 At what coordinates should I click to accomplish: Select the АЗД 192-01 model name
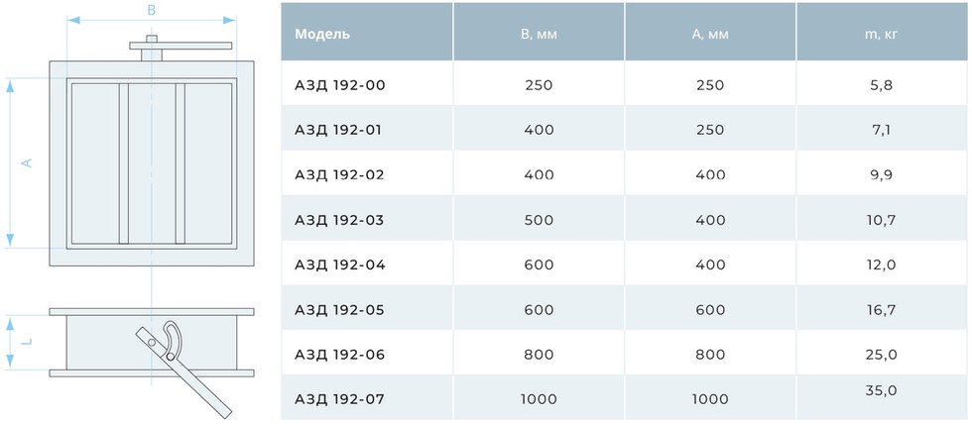coord(338,130)
